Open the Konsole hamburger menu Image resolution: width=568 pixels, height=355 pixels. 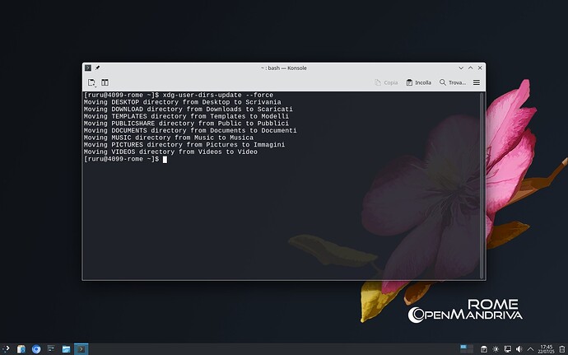pyautogui.click(x=476, y=82)
